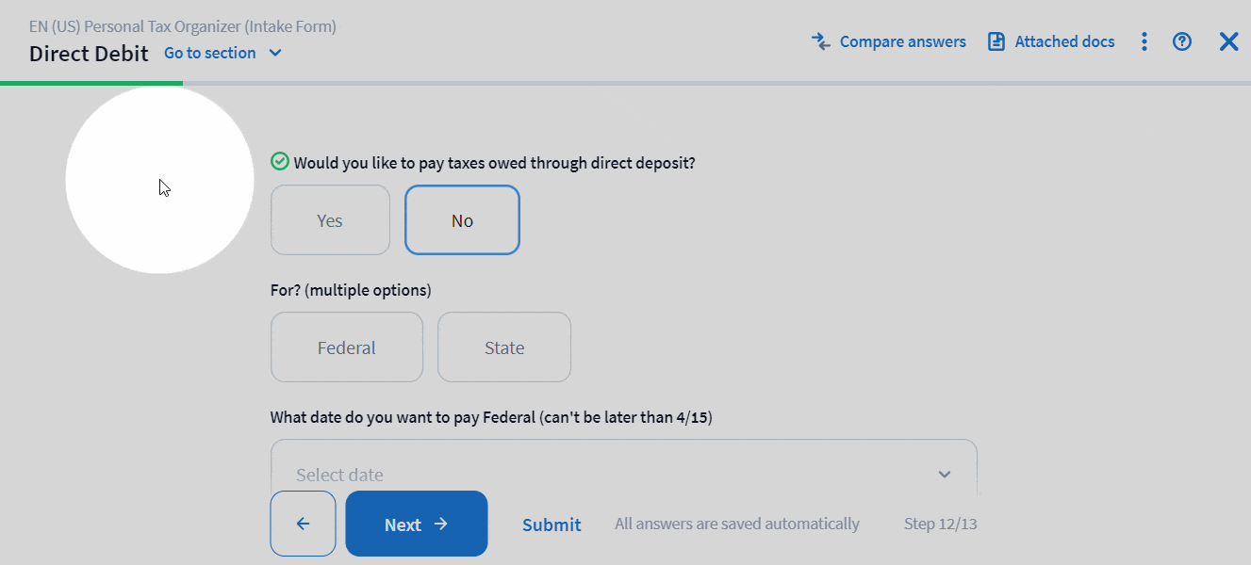
Task: Open help via the question mark icon
Action: [1182, 41]
